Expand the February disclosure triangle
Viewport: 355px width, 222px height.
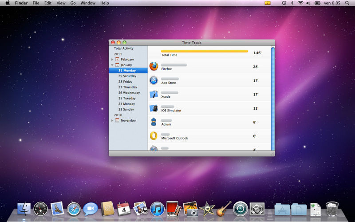pyautogui.click(x=112, y=59)
